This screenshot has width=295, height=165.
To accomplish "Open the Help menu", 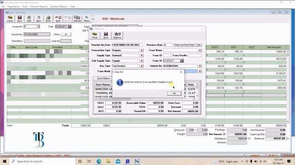I will pos(72,6).
